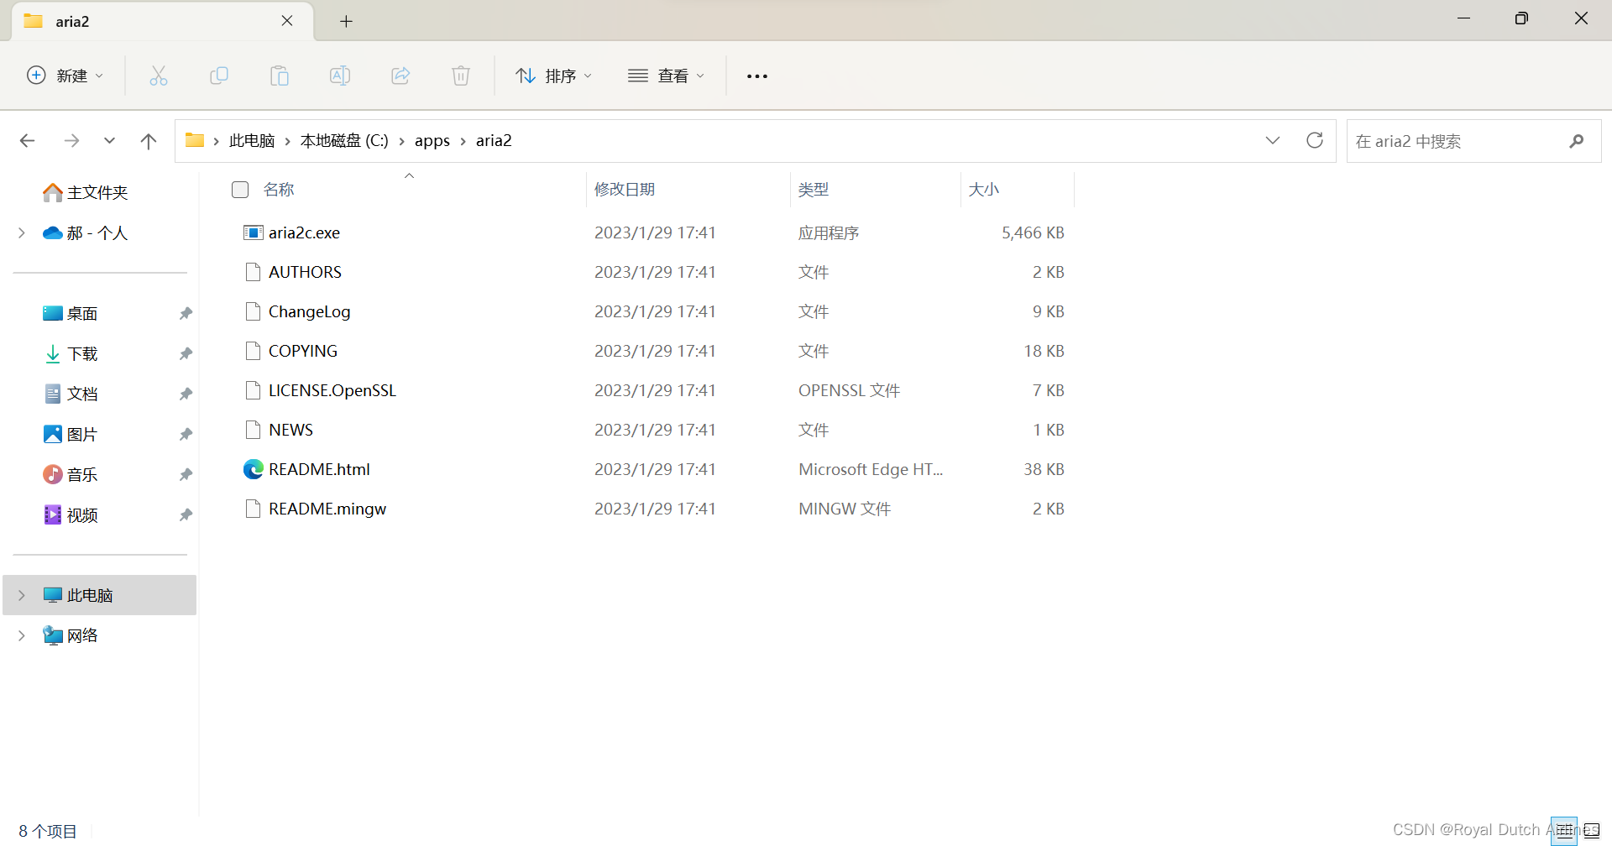Go up one level to apps folder
Image resolution: width=1612 pixels, height=846 pixels.
[x=149, y=140]
